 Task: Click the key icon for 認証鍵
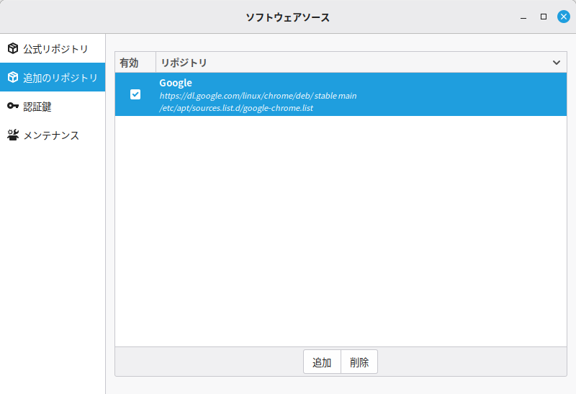[x=13, y=107]
